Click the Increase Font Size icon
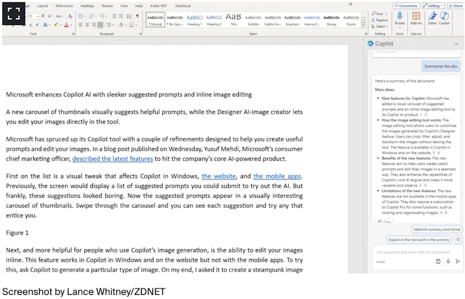 (x=43, y=16)
